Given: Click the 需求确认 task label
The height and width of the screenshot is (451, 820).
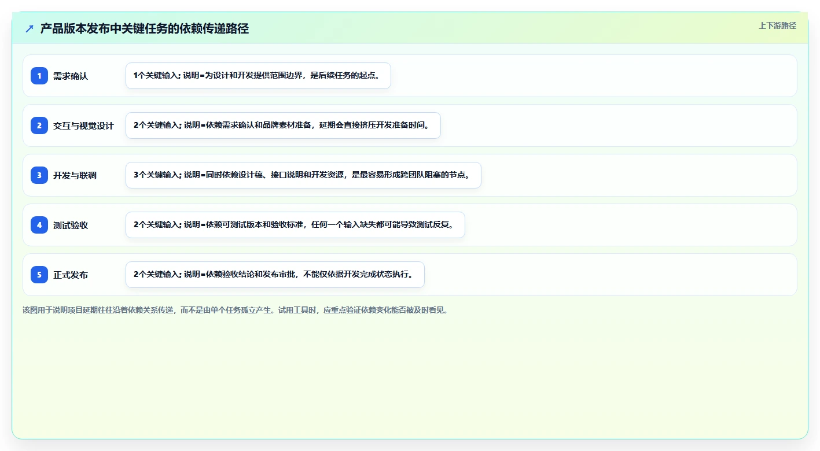Looking at the screenshot, I should 71,76.
